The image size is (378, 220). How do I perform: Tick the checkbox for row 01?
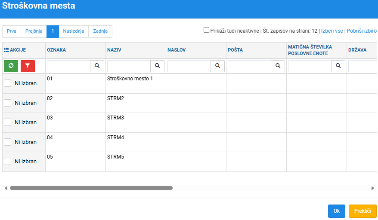7,83
